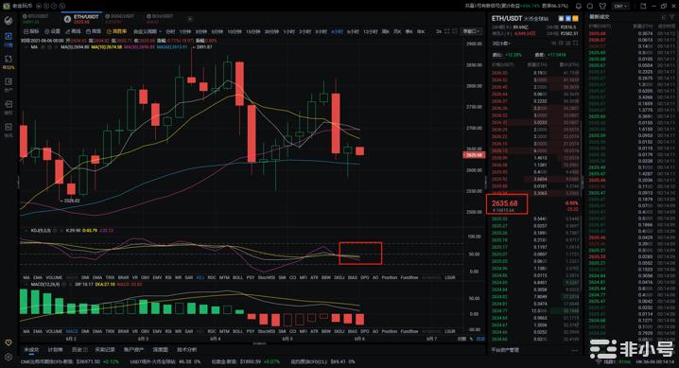This screenshot has height=368, width=679.
Task: Click the 2635.68 price tag on chart axis
Action: (474, 155)
